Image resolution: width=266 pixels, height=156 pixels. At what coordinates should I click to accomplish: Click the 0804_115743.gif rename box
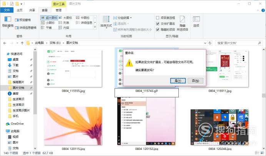[146, 93]
